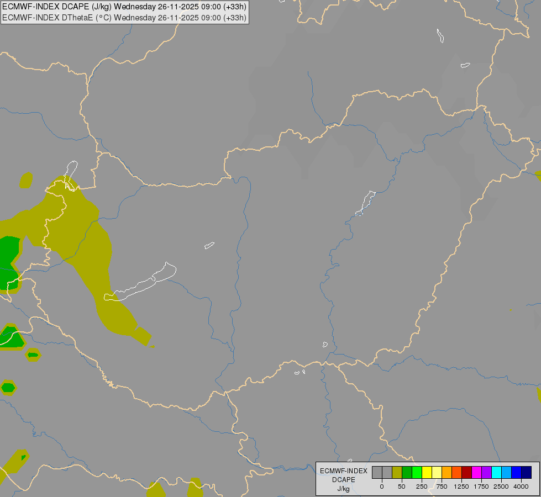The image size is (541, 497).
Task: Click the orange legend swatch
Action: pos(447,473)
